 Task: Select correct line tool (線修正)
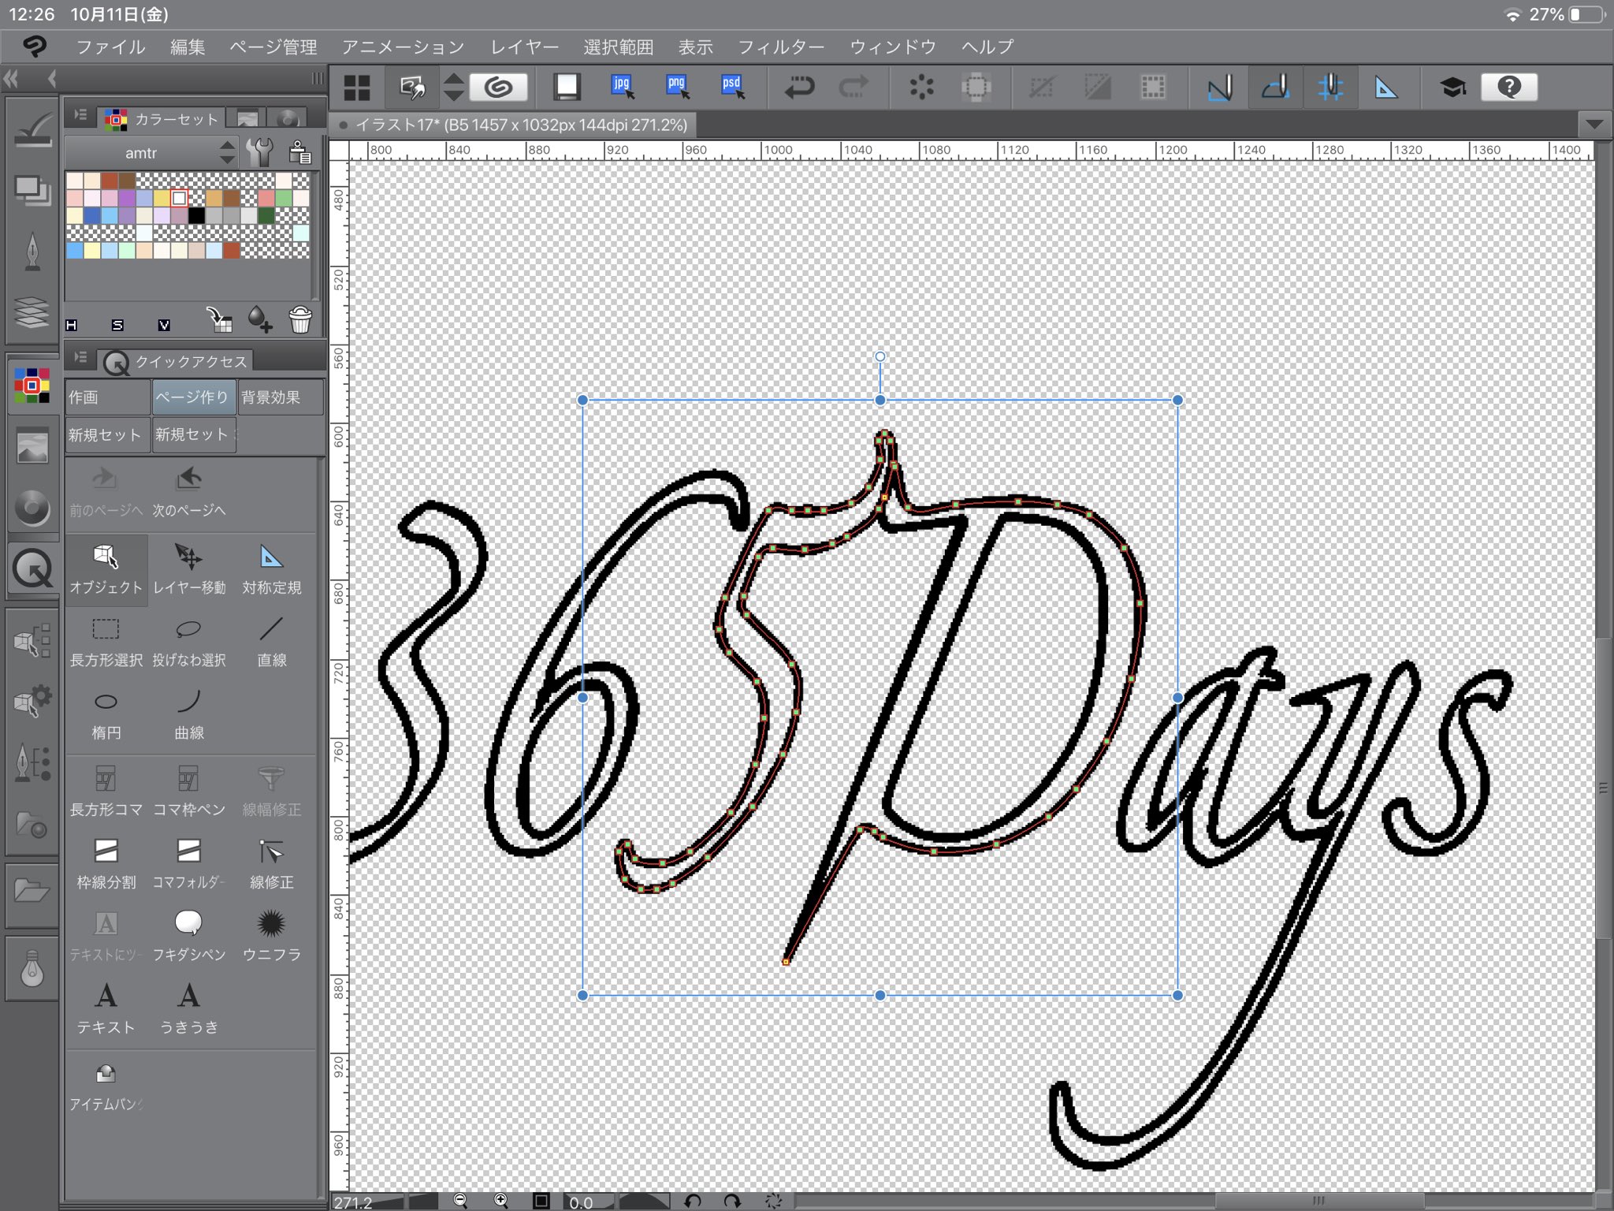(272, 863)
